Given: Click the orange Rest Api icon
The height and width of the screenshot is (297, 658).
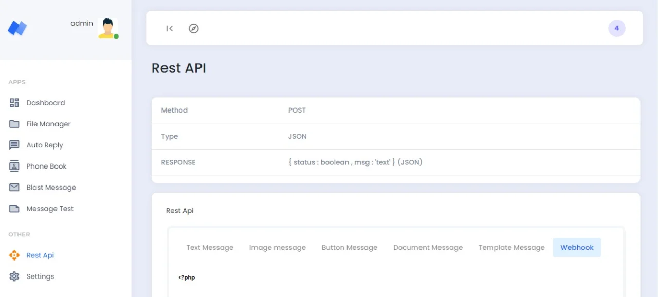Looking at the screenshot, I should pyautogui.click(x=14, y=255).
